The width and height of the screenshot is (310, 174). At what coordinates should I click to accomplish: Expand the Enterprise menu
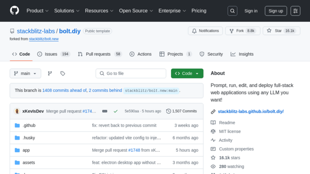(172, 11)
